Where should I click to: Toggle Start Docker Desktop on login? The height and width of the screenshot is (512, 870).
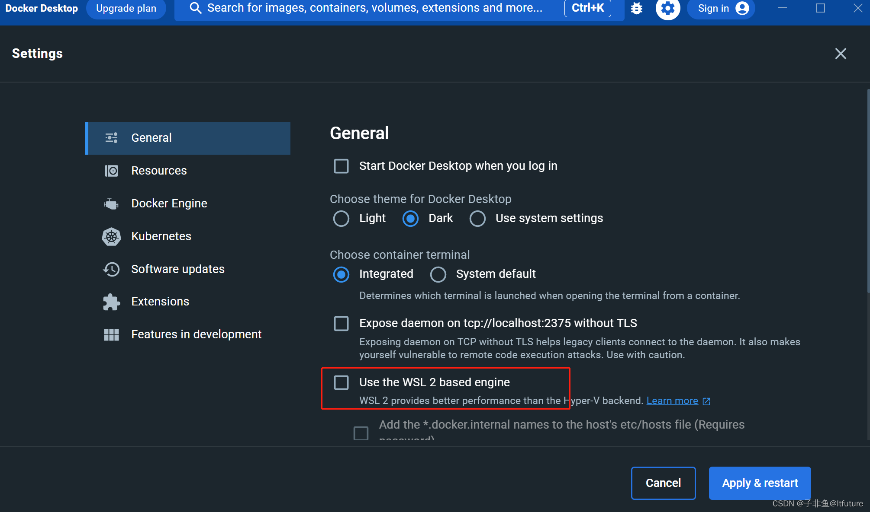coord(341,166)
